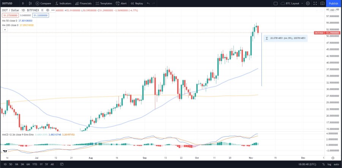Click the flag icon next to BITFINEX
342x168 pixels.
tap(42, 10)
